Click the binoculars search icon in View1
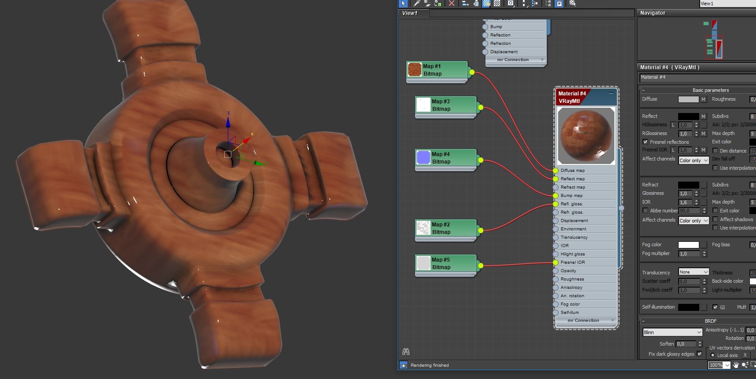This screenshot has height=379, width=756. [x=406, y=351]
